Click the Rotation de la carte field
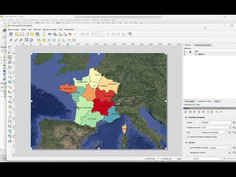Image resolution: width=236 pixels, height=177 pixels. click(x=215, y=128)
